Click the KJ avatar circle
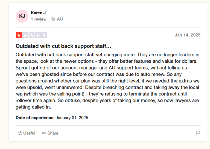 pyautogui.click(x=22, y=16)
